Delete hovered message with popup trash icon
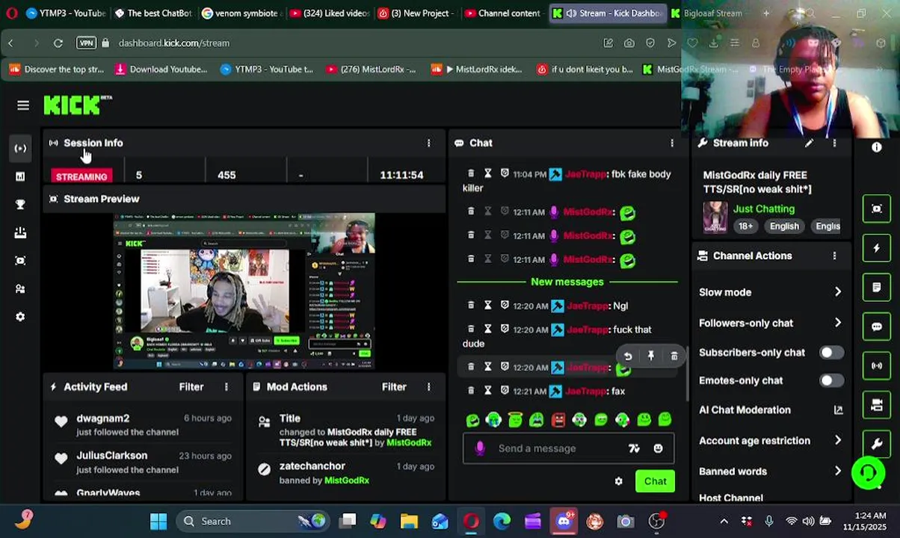The width and height of the screenshot is (900, 538). click(x=674, y=356)
